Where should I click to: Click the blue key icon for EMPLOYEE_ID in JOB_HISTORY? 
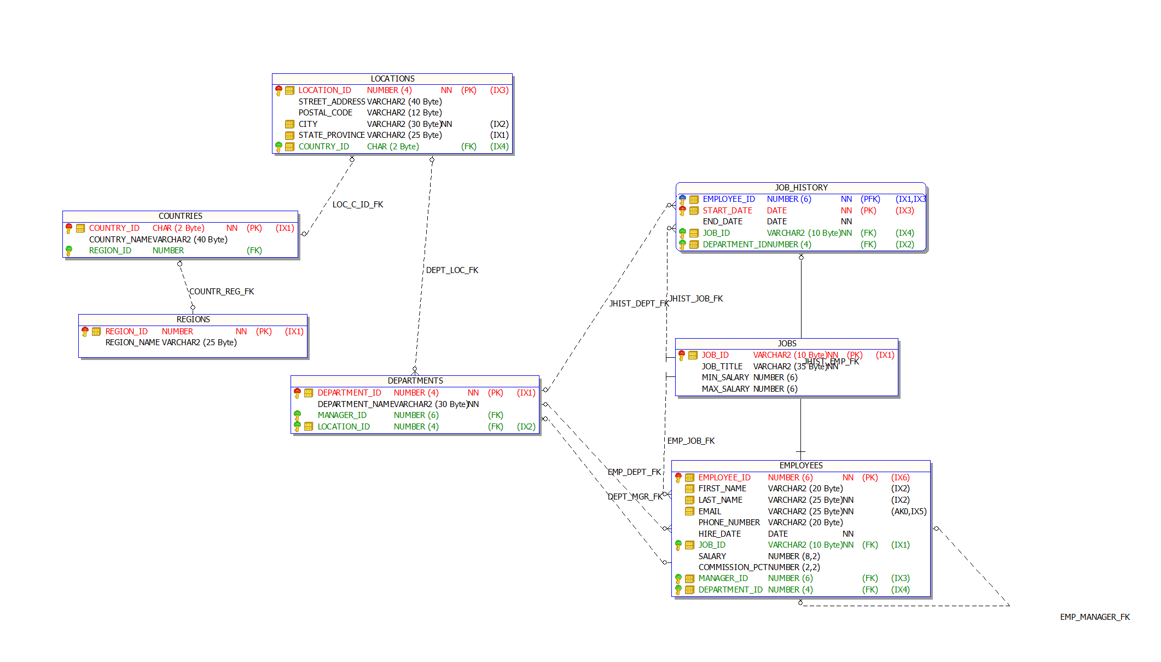pyautogui.click(x=682, y=199)
